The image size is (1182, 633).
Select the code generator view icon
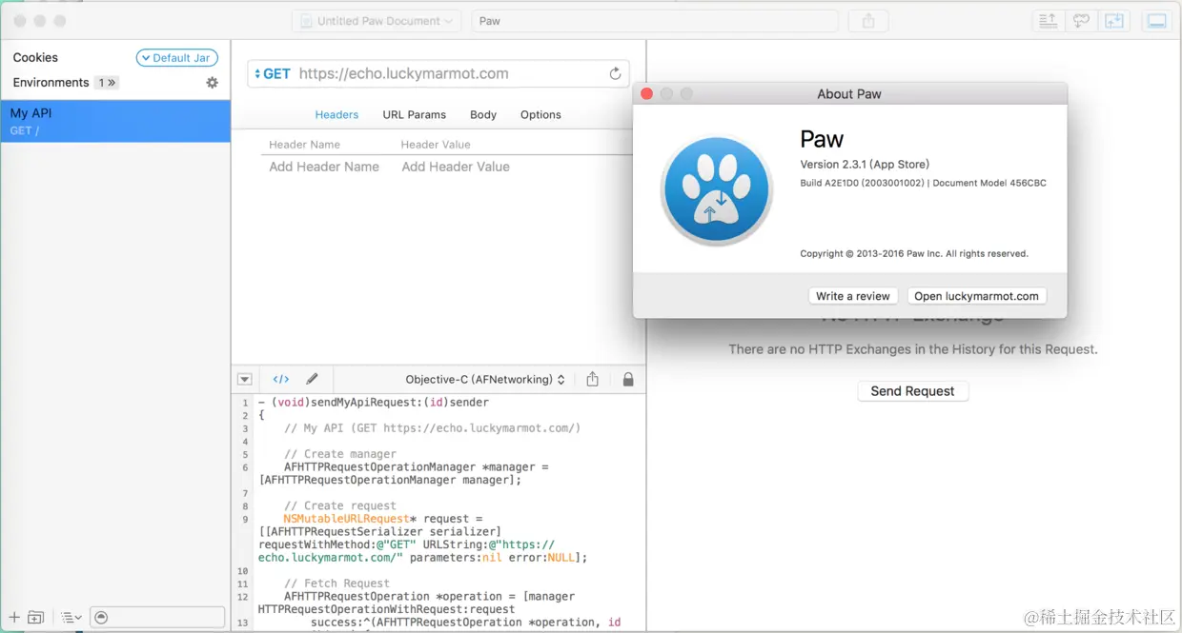(281, 379)
